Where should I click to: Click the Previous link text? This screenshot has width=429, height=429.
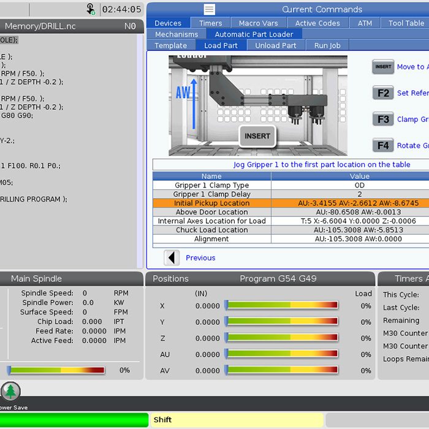click(200, 258)
